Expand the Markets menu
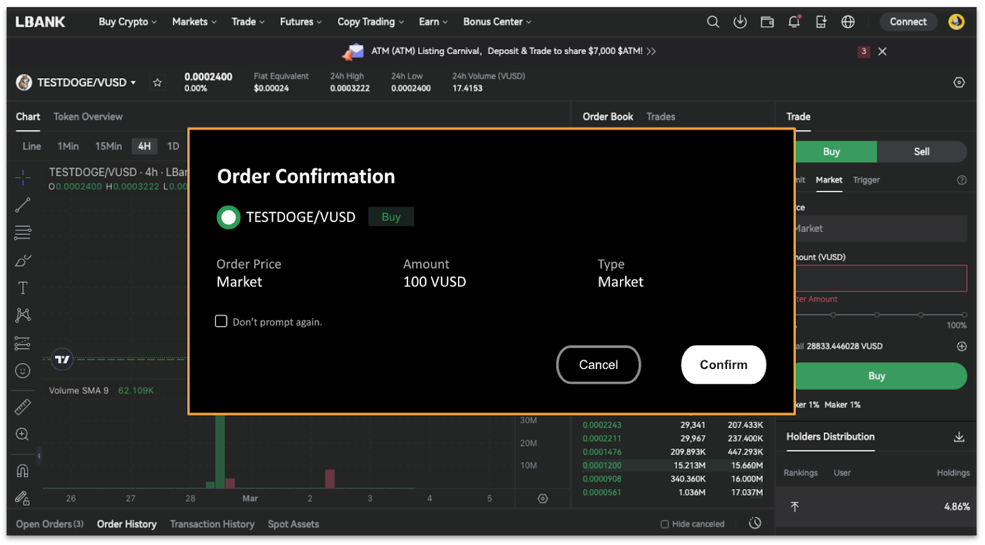Image resolution: width=985 pixels, height=545 pixels. coord(195,22)
